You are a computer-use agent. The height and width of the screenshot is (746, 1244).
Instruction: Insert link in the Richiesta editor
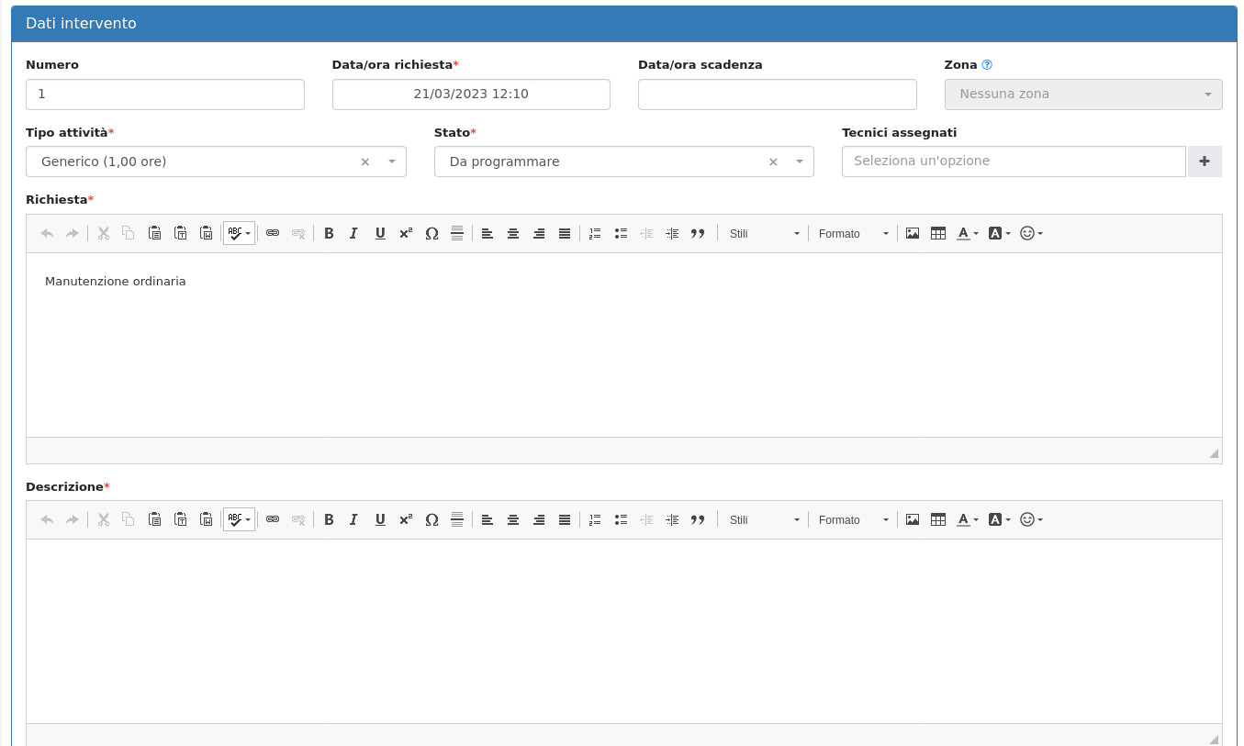pos(273,234)
